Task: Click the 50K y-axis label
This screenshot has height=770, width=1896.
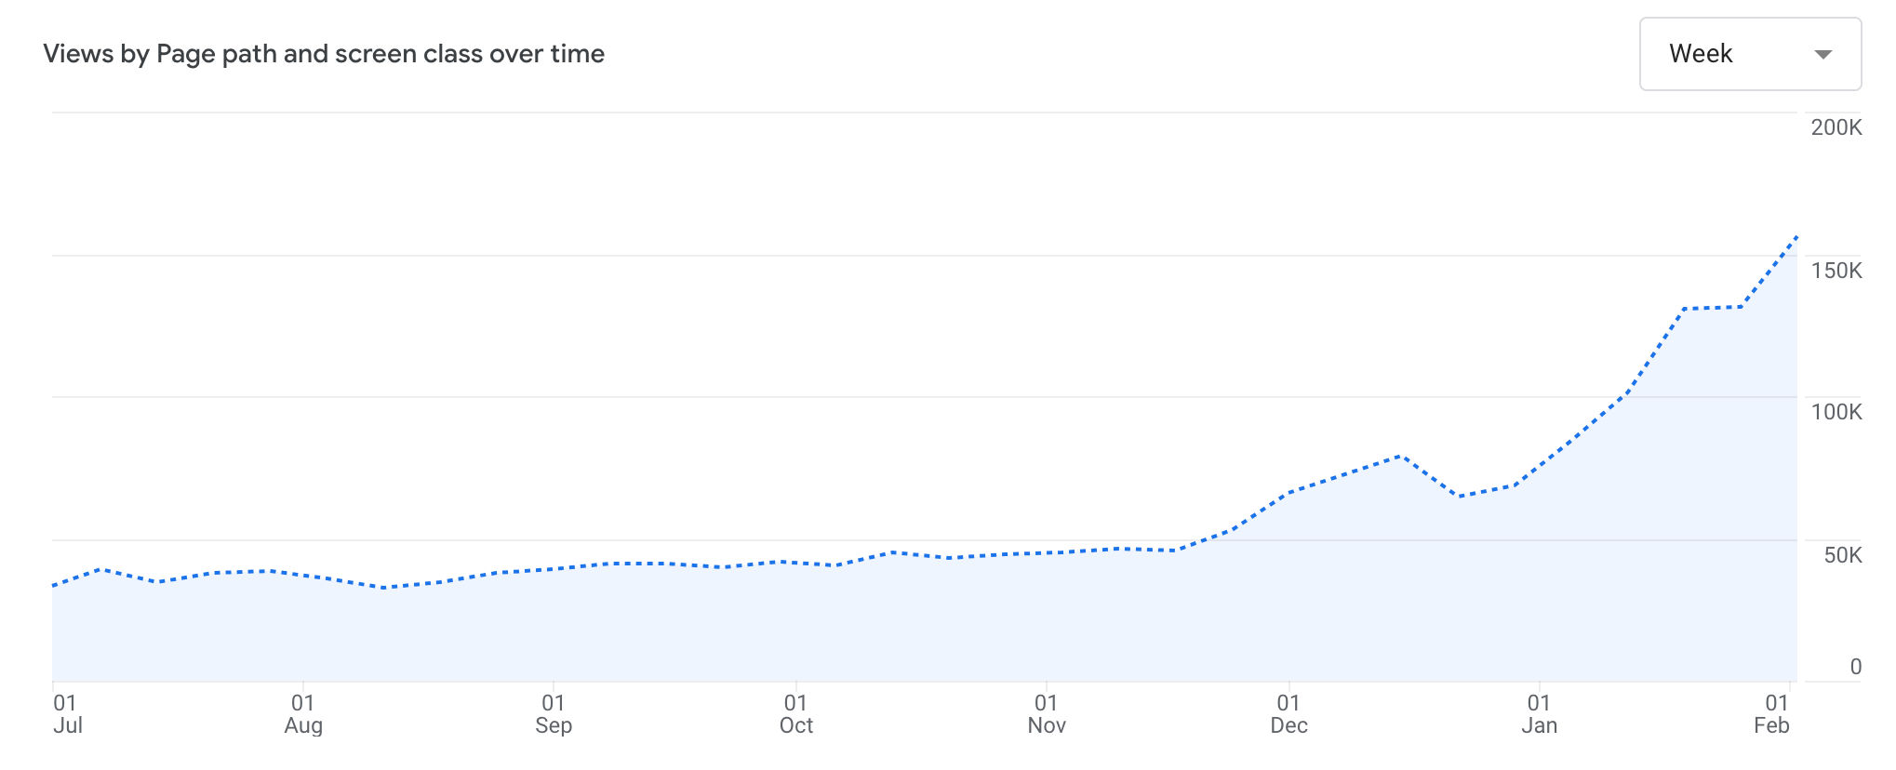Action: coord(1842,555)
